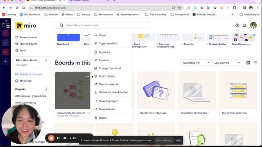Open Chrome three-dot menu
Image resolution: width=262 pixels, height=147 pixels.
click(x=257, y=8)
